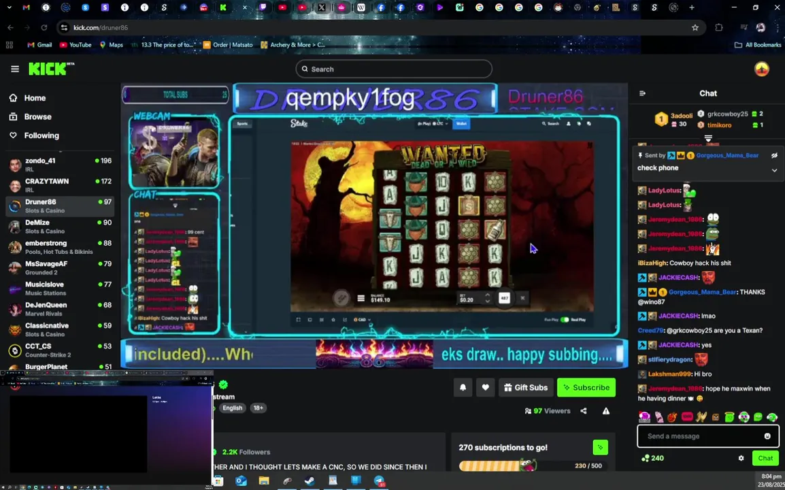Open 'Order | Matsato' bookmark

[228, 45]
